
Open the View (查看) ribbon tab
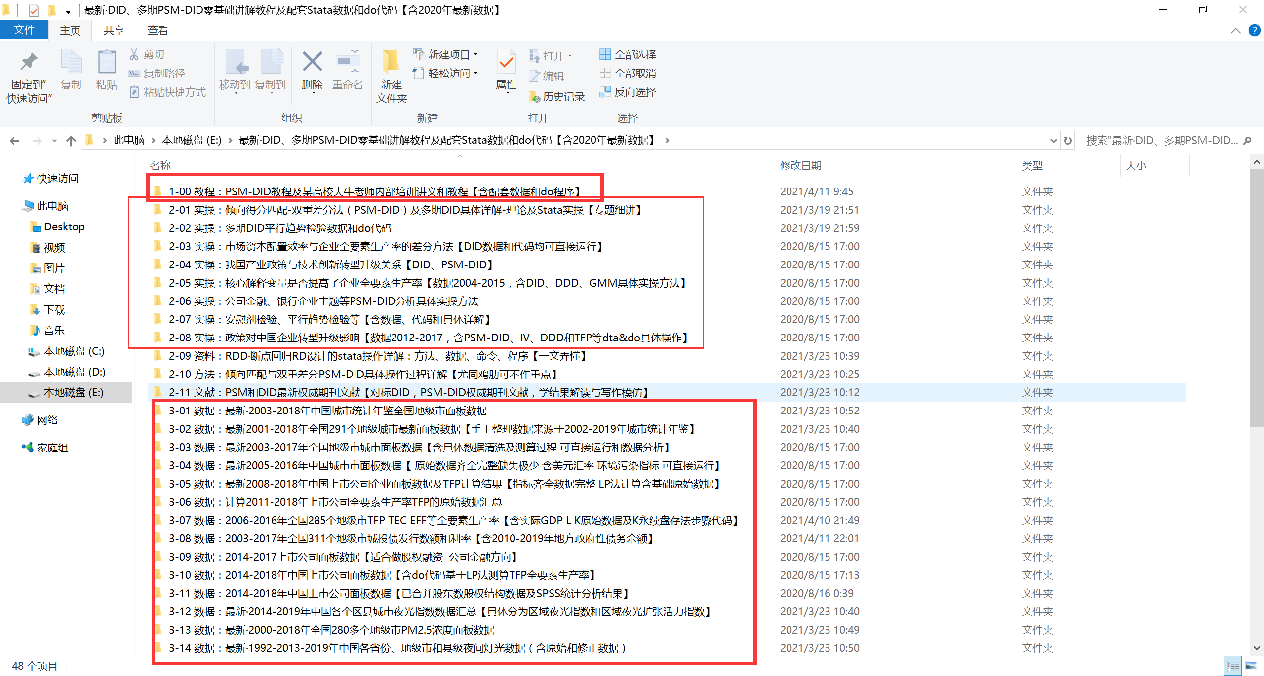pyautogui.click(x=158, y=31)
